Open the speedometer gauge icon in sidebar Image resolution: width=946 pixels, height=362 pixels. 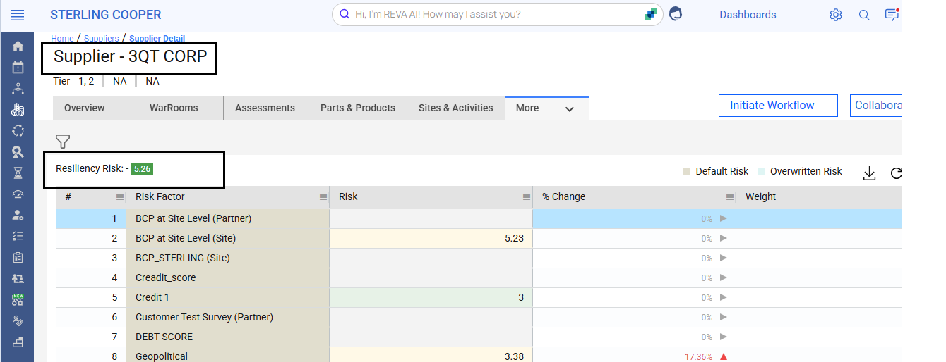18,194
